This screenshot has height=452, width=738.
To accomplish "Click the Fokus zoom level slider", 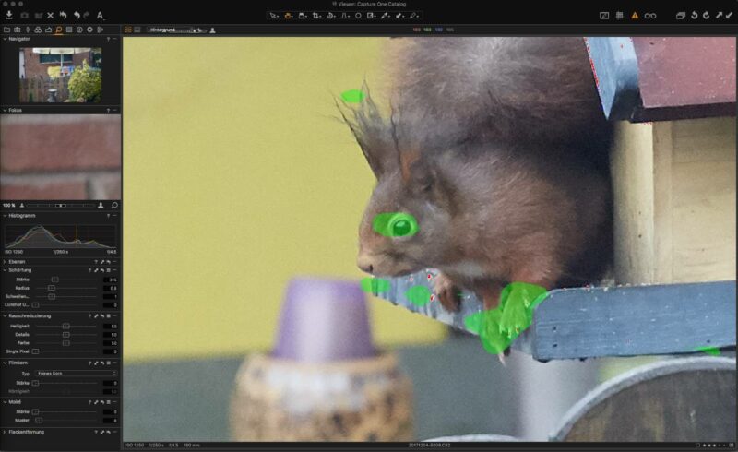I will (60, 206).
